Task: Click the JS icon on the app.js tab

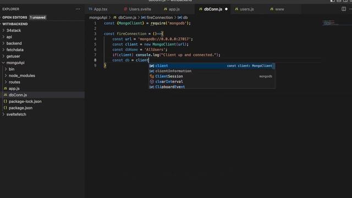Action: coord(166,9)
